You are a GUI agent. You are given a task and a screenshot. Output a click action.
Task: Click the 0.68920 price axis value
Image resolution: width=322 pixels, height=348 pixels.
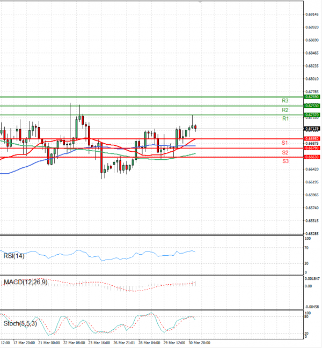point(312,27)
